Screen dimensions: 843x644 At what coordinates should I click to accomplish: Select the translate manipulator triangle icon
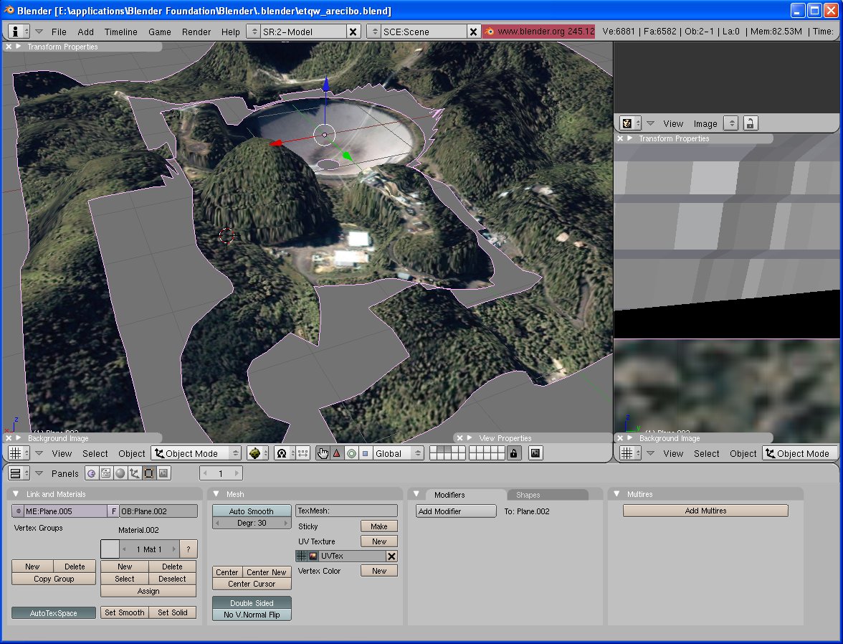[x=336, y=453]
